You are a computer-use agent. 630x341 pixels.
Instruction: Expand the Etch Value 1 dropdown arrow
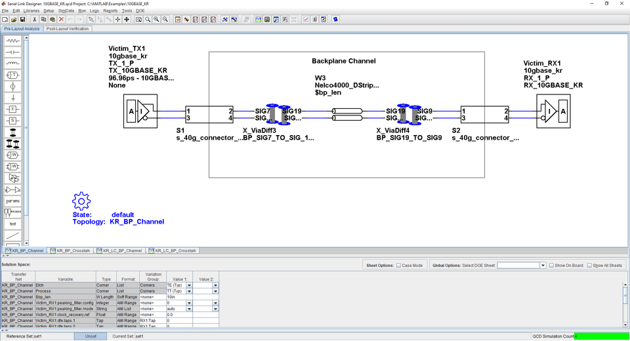tap(189, 285)
